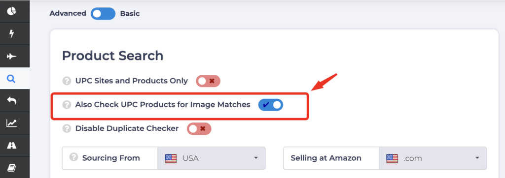
Task: Click the lightning bolt sidebar icon
Action: [x=12, y=33]
